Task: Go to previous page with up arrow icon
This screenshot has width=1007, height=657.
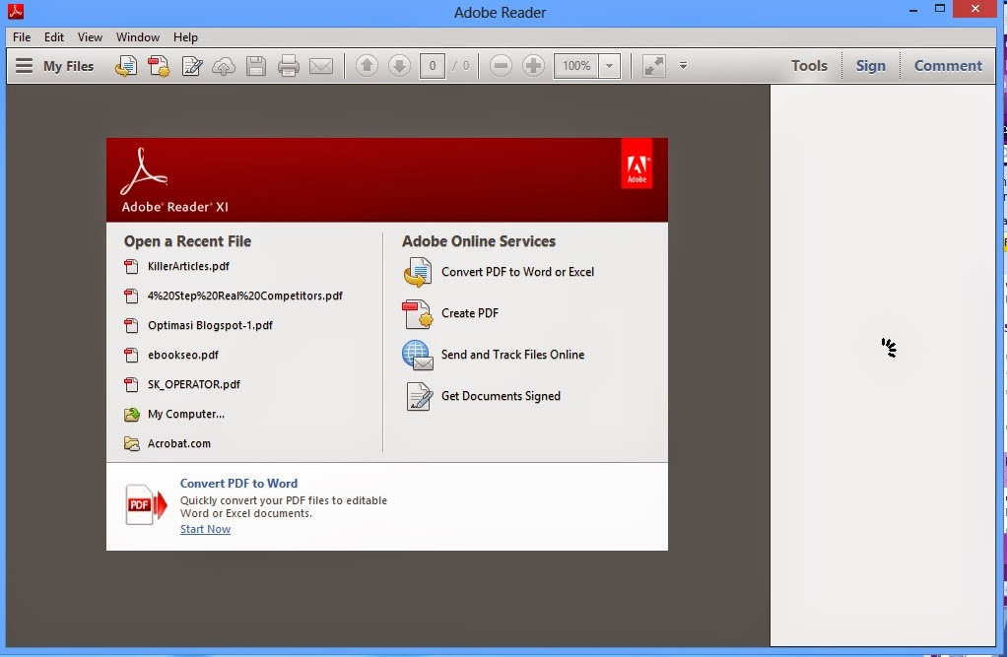Action: (x=366, y=65)
